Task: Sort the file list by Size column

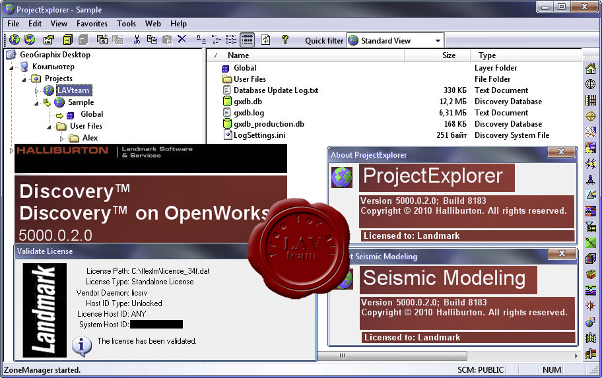Action: click(438, 55)
